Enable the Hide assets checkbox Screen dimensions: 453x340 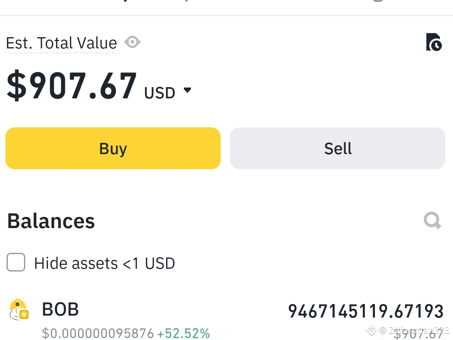pos(16,262)
